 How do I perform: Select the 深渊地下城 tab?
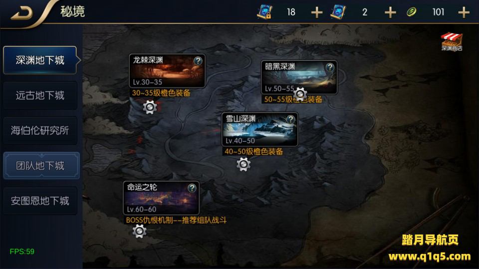(x=40, y=60)
